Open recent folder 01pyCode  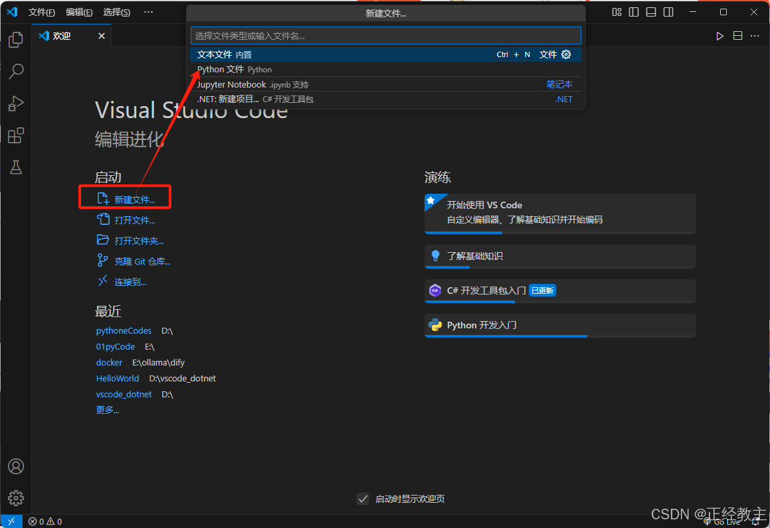116,347
